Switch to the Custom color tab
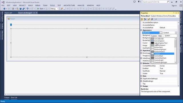 [x=154, y=36]
